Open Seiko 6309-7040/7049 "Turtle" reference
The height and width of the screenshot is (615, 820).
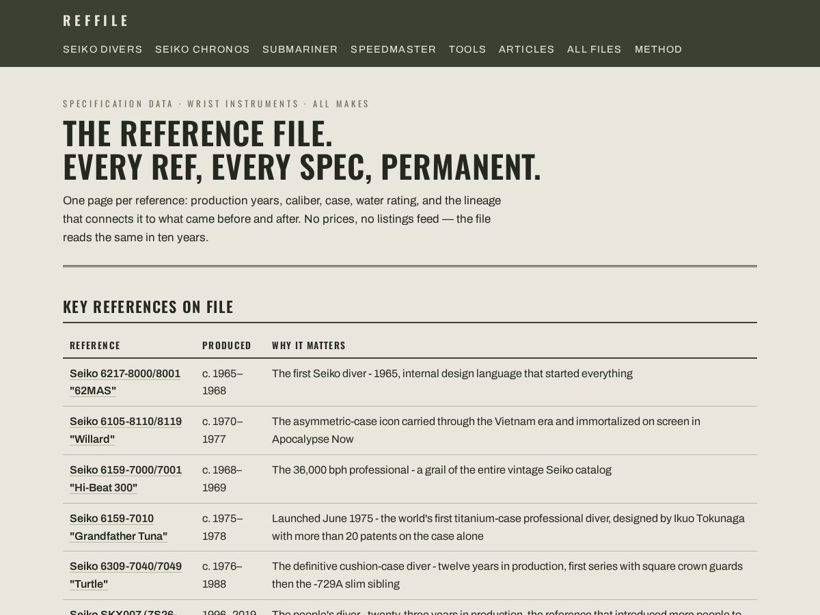coord(126,575)
